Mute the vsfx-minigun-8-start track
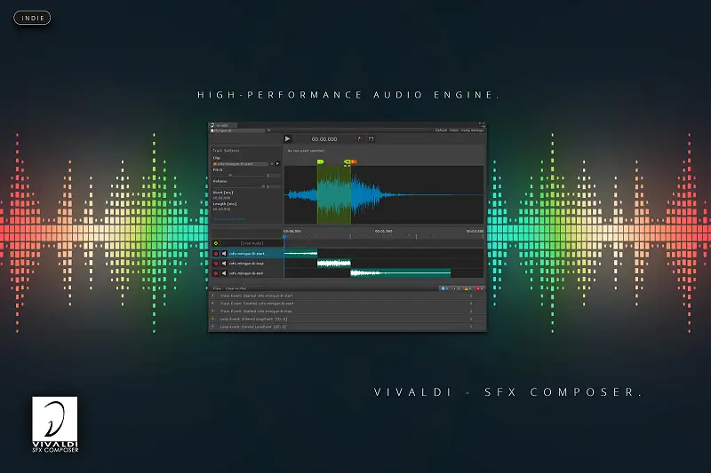 224,254
